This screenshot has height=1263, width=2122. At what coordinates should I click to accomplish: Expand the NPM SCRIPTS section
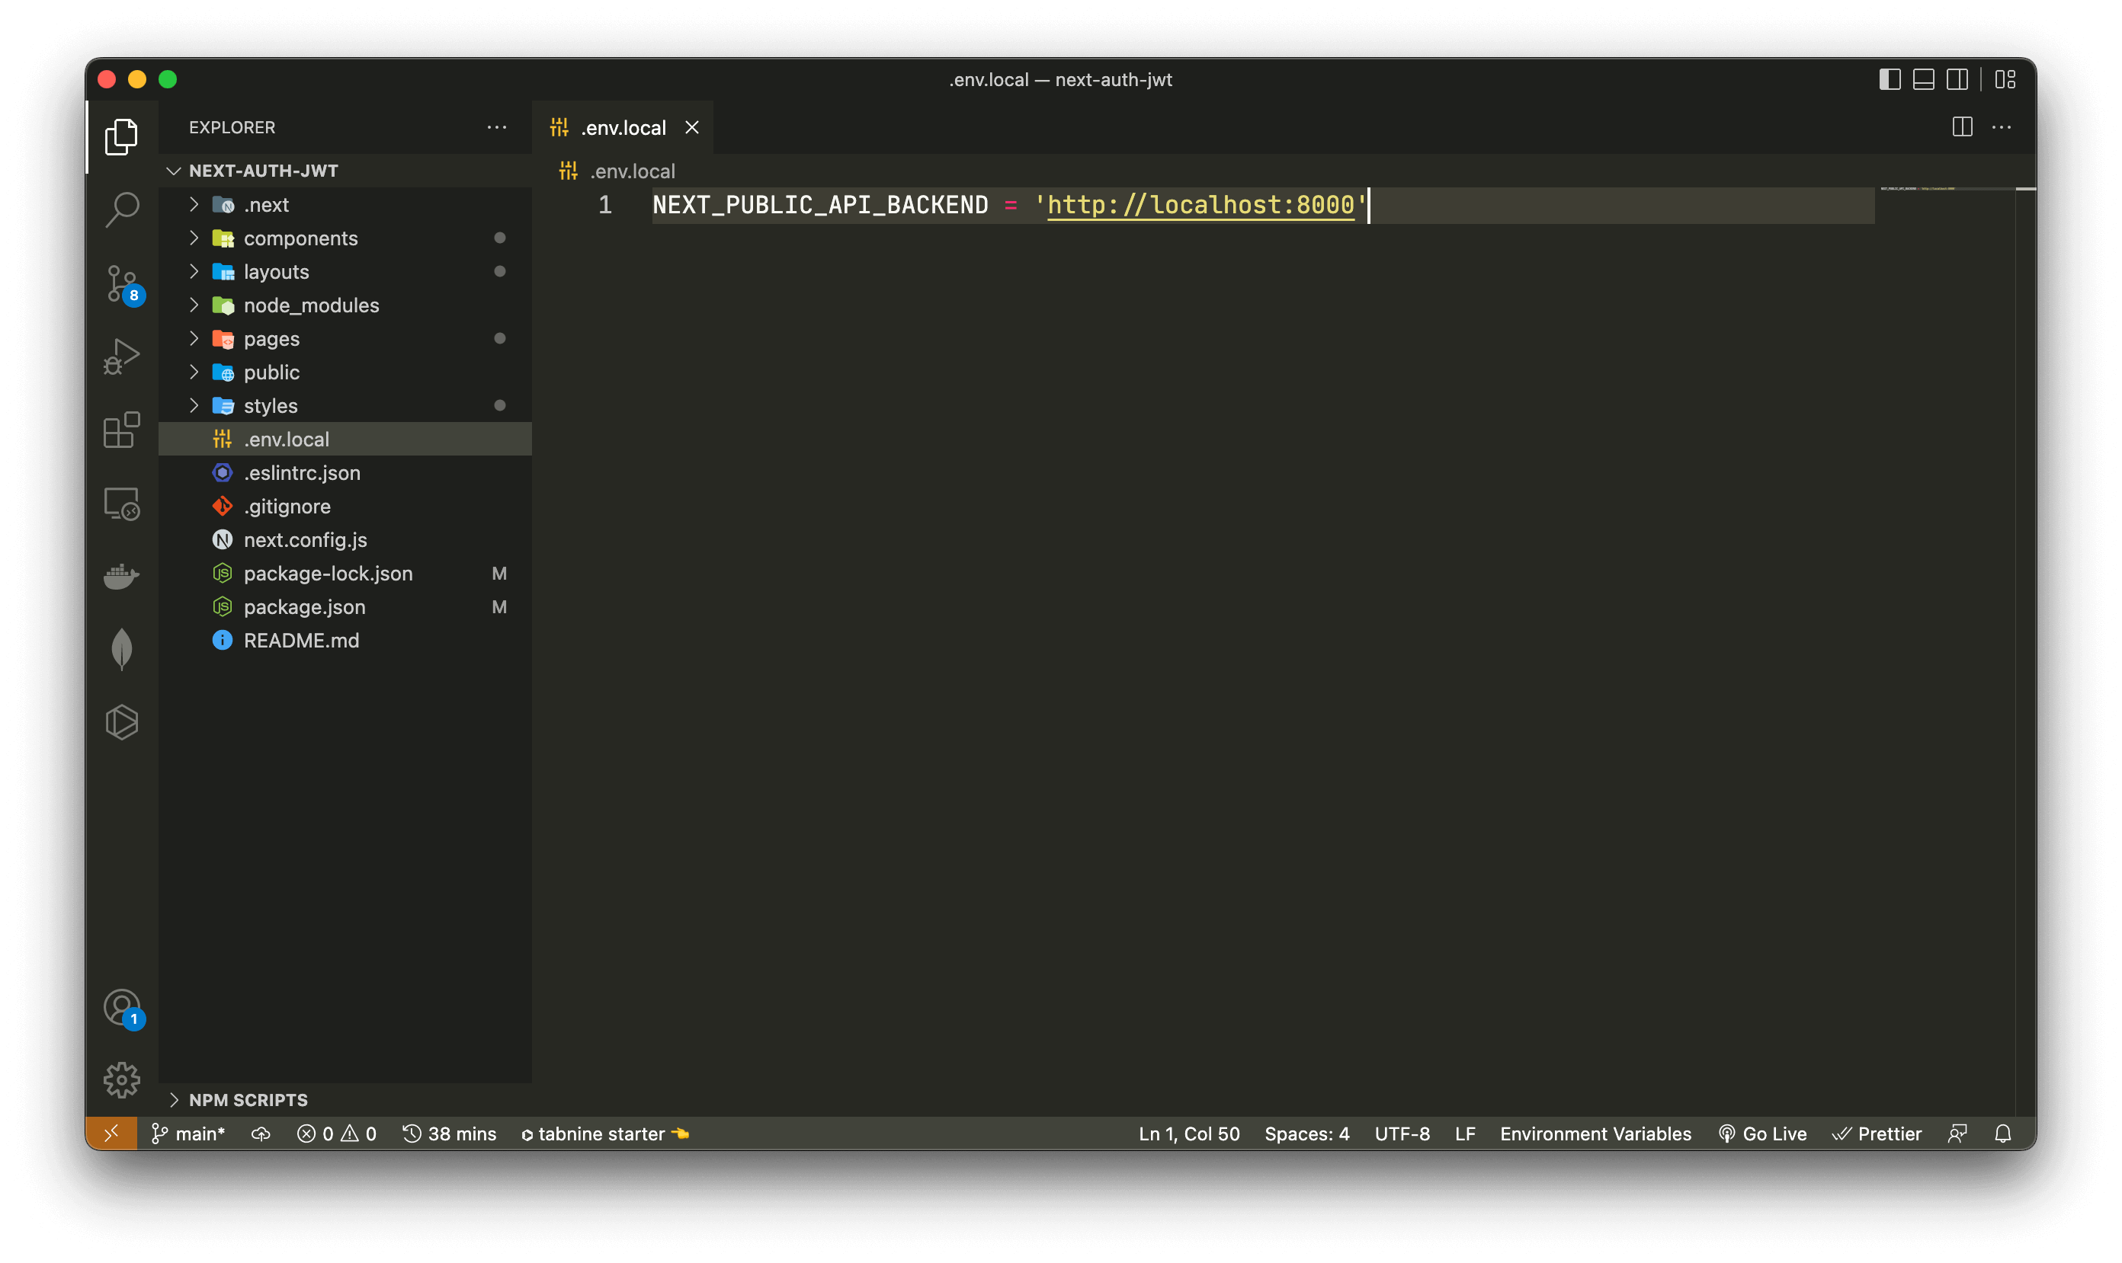pos(248,1099)
